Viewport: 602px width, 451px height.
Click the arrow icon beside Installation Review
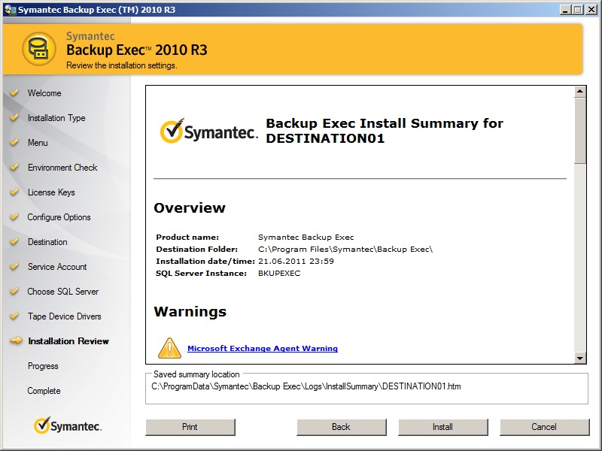pos(16,341)
